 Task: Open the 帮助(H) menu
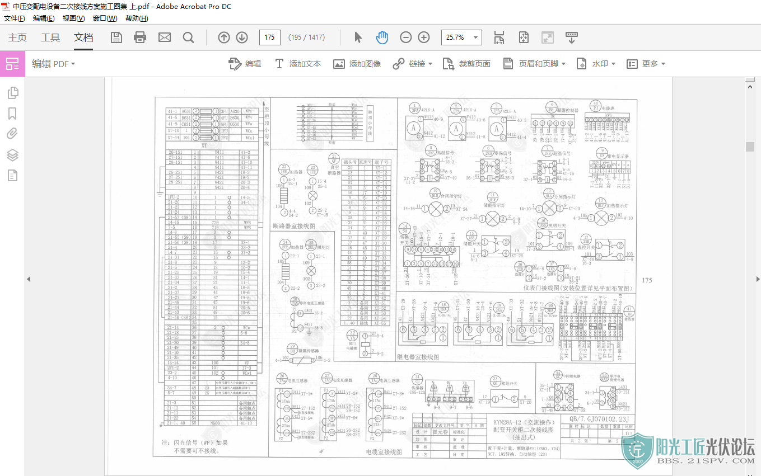[137, 18]
